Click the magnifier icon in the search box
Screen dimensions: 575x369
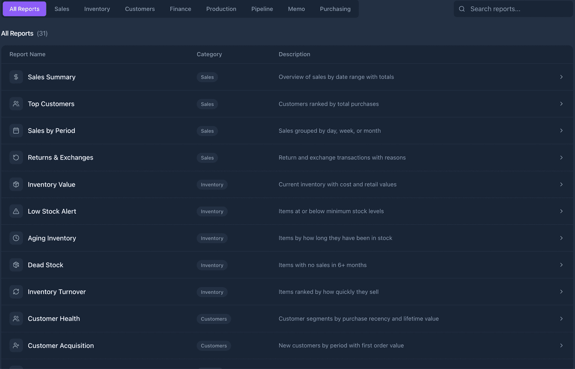pyautogui.click(x=462, y=9)
